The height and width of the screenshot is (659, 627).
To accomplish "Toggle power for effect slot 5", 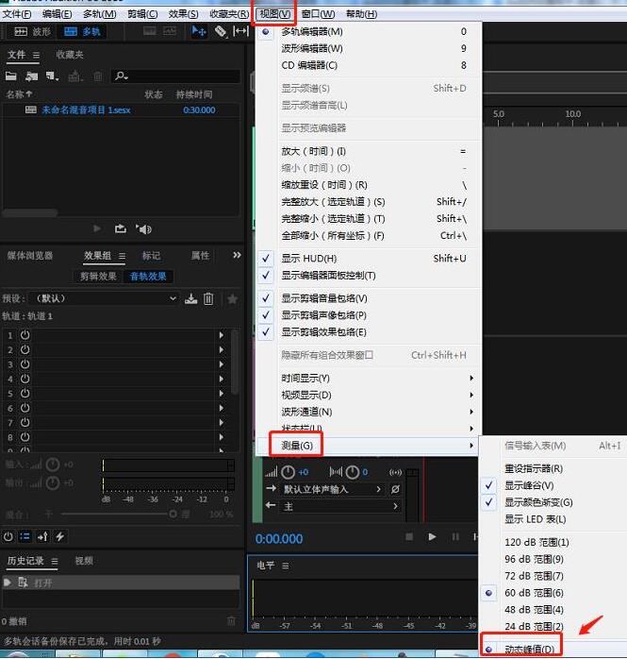I will (25, 394).
